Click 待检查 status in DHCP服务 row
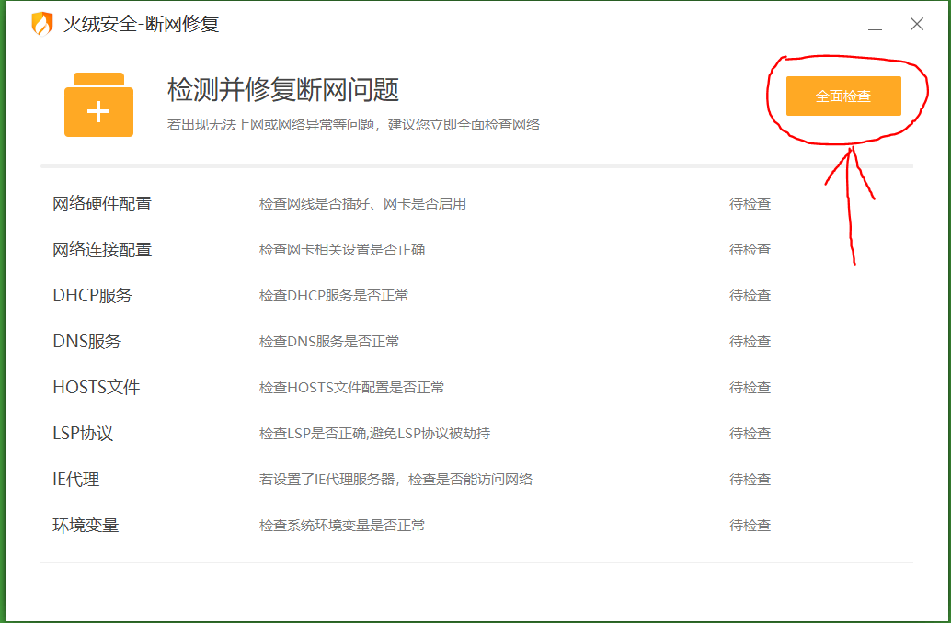This screenshot has height=623, width=951. (750, 296)
